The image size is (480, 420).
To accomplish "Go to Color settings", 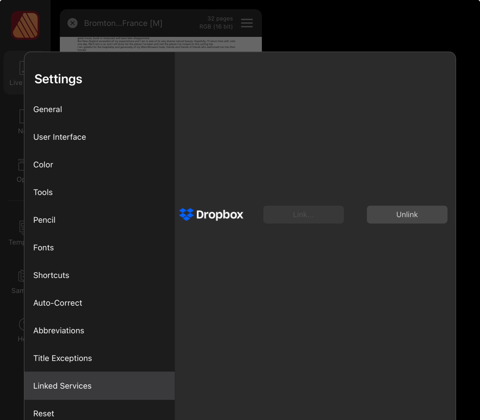I will pos(99,165).
